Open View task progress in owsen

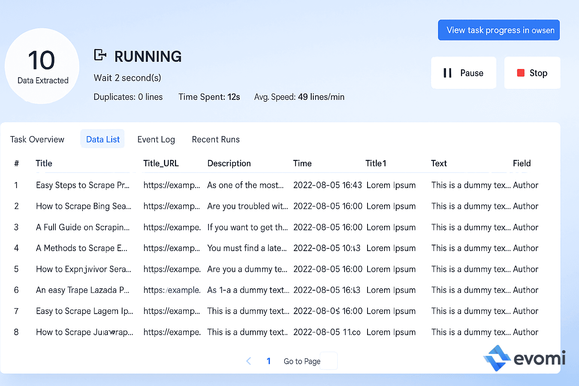click(x=499, y=30)
